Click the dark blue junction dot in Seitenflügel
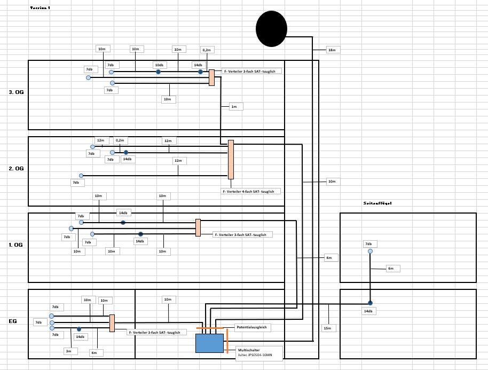Viewport: 488px width, 370px height. pyautogui.click(x=369, y=303)
